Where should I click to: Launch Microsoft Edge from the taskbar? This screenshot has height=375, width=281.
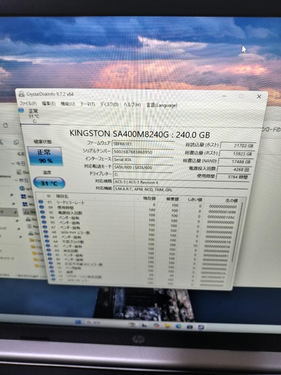click(x=178, y=326)
